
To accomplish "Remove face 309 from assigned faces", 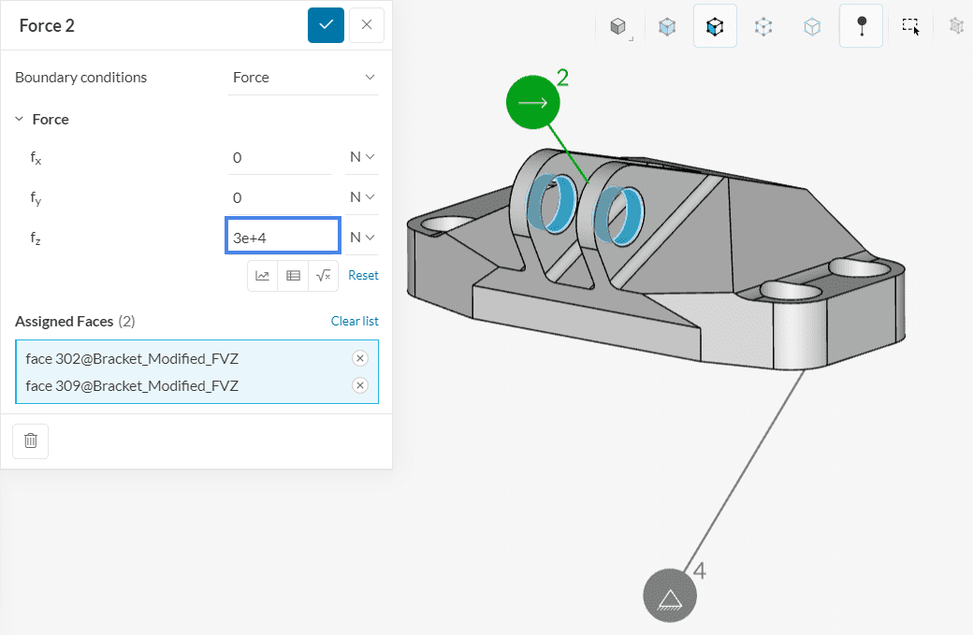I will (x=360, y=385).
